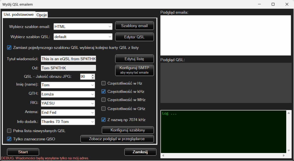Image resolution: width=294 pixels, height=161 pixels.
Task: Expand the QTH dropdown with Łomża
Action: (68, 94)
